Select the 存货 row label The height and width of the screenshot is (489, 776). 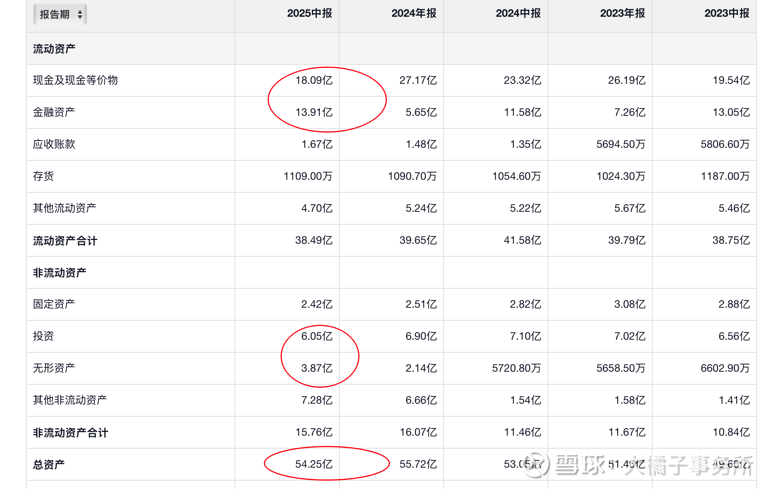tap(43, 176)
